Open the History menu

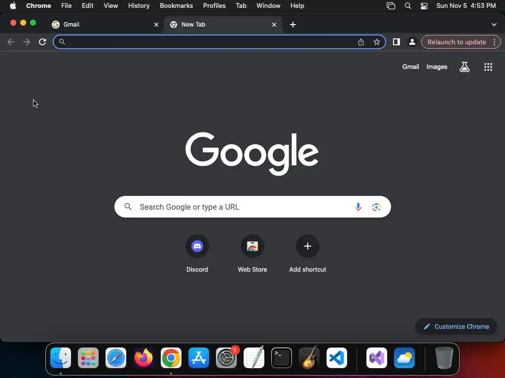[139, 6]
